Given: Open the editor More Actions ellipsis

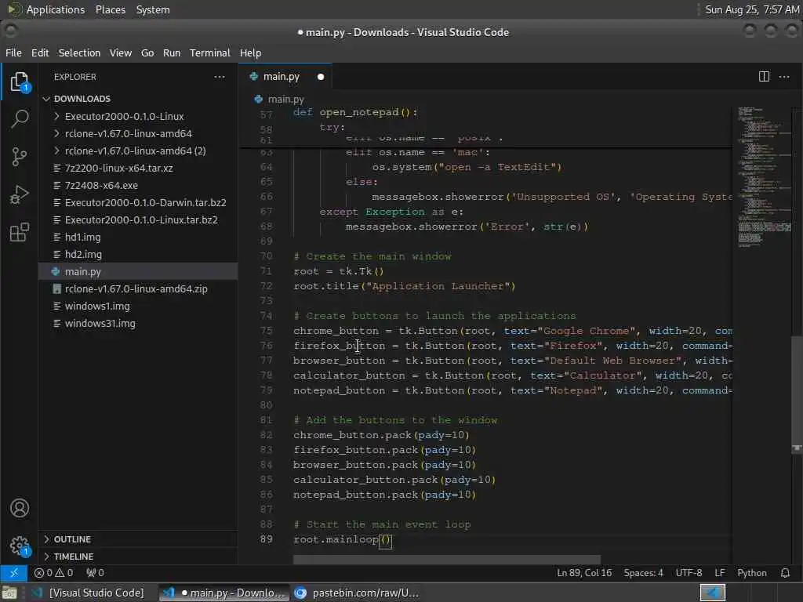Looking at the screenshot, I should pyautogui.click(x=784, y=77).
